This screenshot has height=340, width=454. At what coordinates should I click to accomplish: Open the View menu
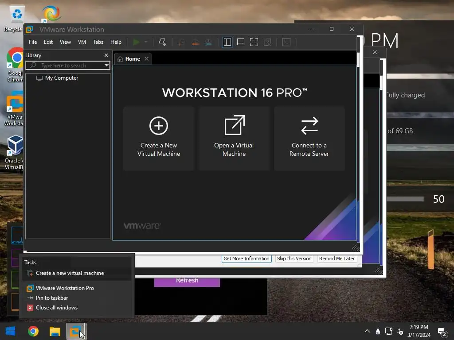[x=65, y=42]
